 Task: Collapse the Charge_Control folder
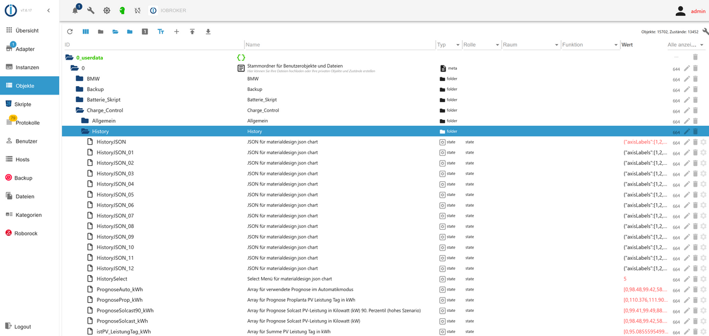click(80, 110)
